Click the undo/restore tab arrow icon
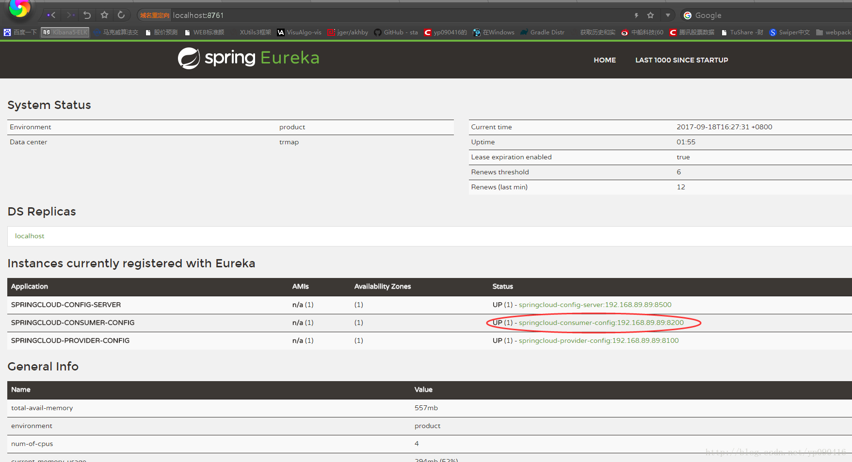Screen dimensions: 852x462 [87, 15]
